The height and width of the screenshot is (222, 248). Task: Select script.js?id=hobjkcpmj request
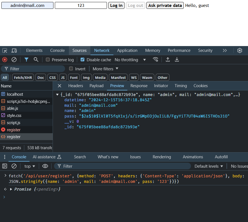coord(26,101)
